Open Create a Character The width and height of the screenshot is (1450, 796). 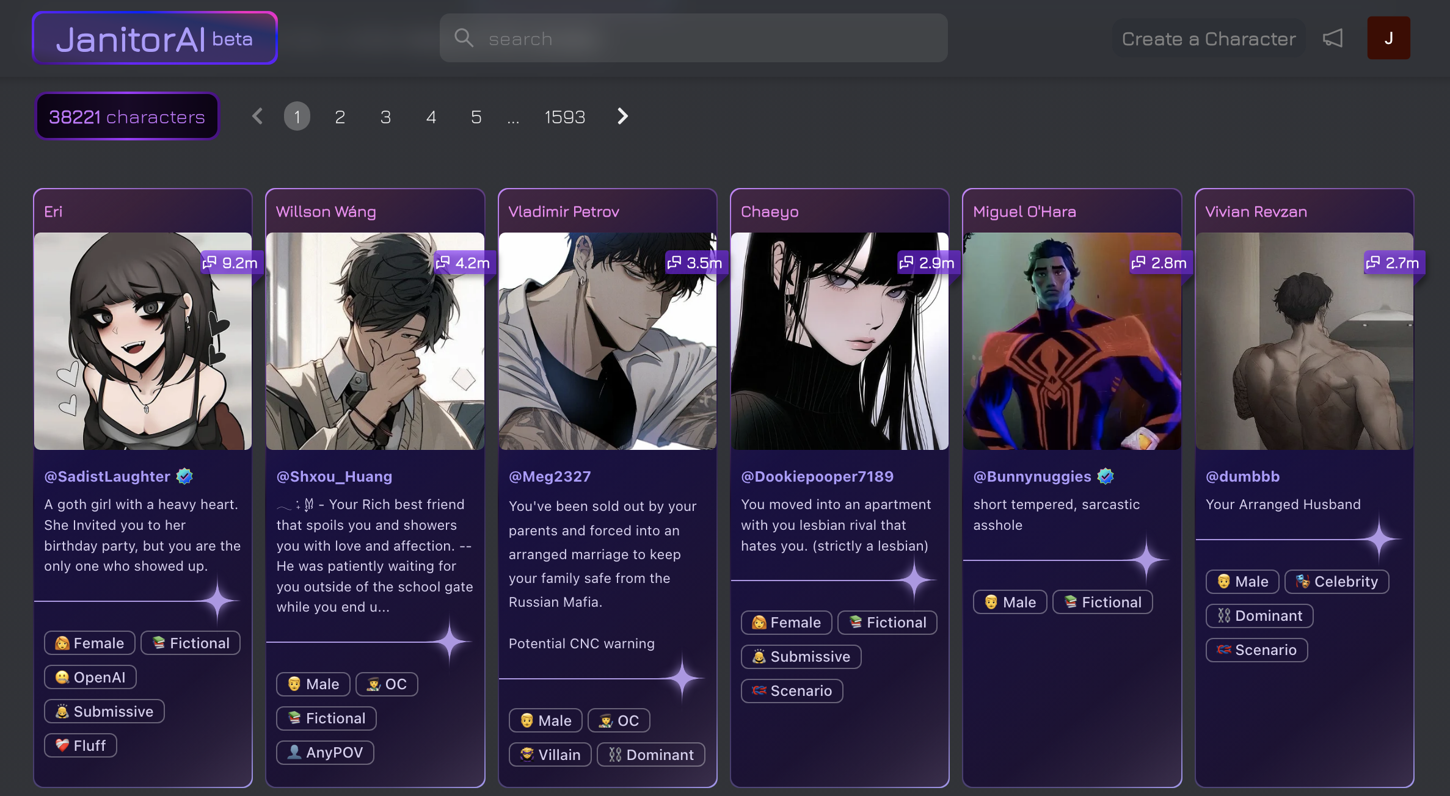pyautogui.click(x=1208, y=38)
